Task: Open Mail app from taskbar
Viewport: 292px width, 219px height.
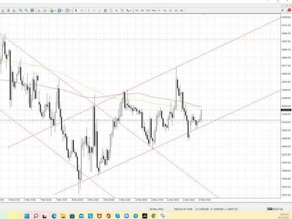Action: point(81,216)
